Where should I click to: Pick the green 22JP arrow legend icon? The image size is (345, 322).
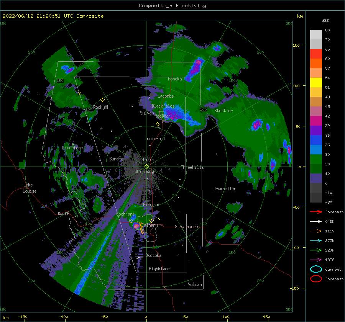coord(316,250)
